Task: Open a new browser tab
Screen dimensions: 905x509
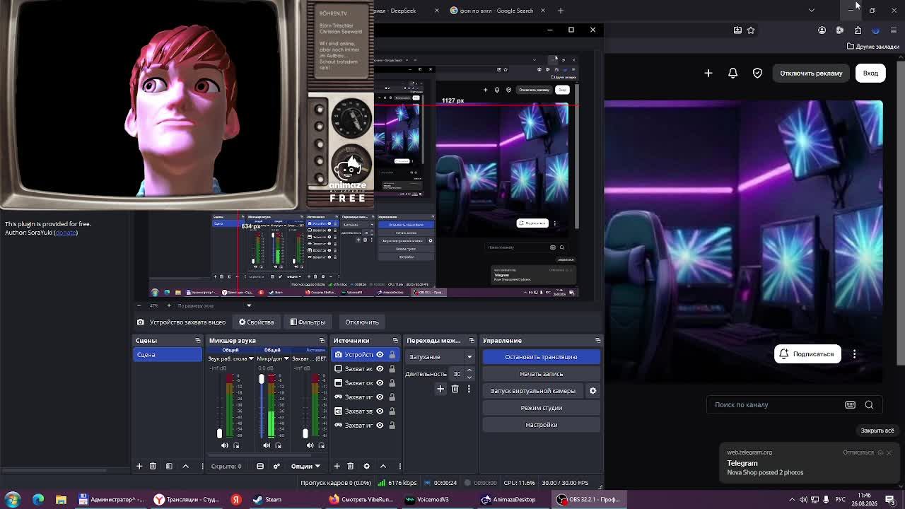Action: pyautogui.click(x=561, y=11)
